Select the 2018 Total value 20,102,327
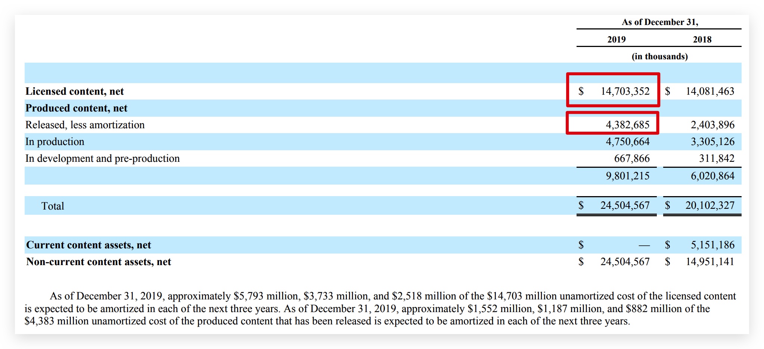This screenshot has width=764, height=349. pyautogui.click(x=709, y=205)
